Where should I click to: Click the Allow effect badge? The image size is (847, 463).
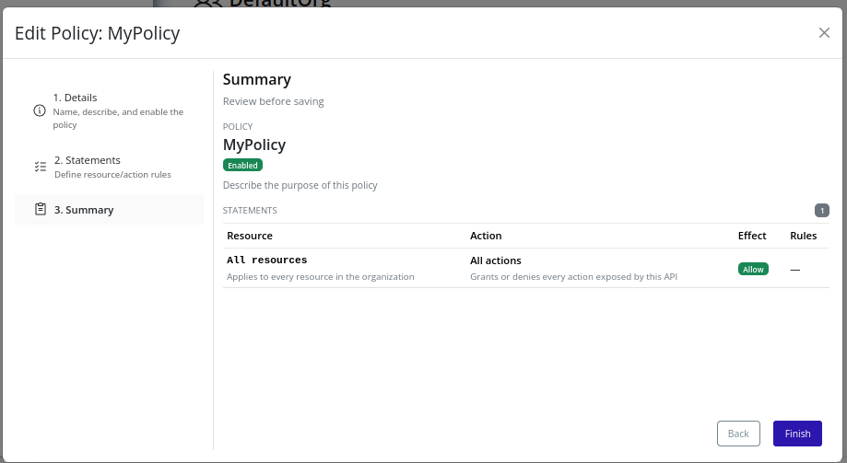click(x=753, y=269)
